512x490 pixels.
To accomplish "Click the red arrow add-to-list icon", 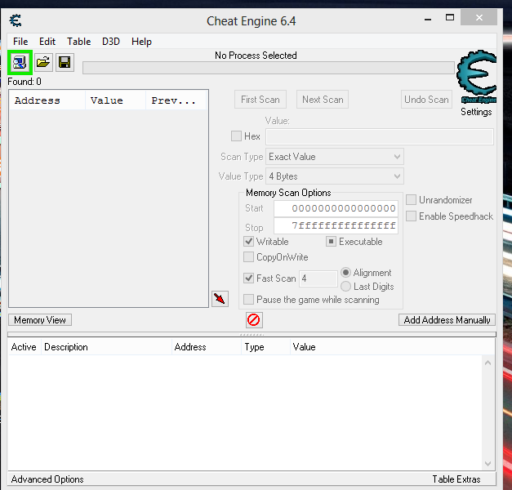I will (220, 299).
